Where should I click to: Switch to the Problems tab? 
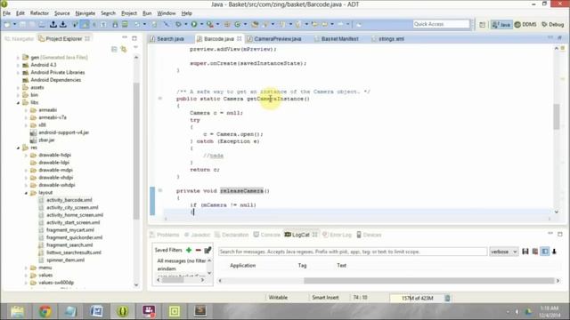coord(165,235)
